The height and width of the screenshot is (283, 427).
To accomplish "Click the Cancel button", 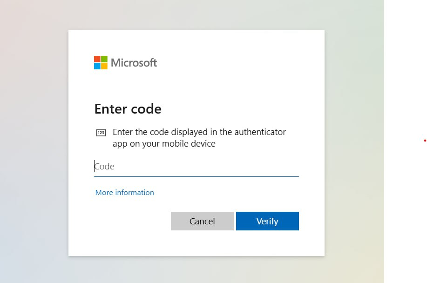I will (x=202, y=221).
